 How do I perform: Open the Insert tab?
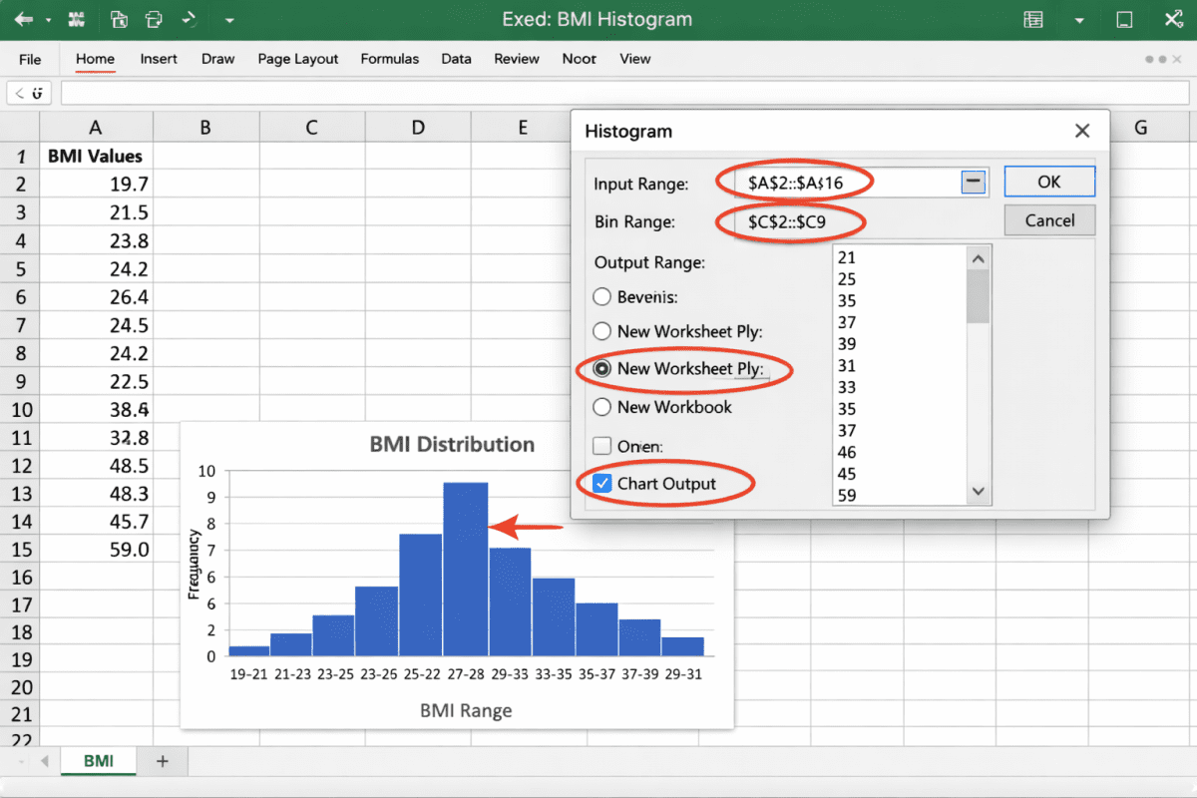coord(159,59)
